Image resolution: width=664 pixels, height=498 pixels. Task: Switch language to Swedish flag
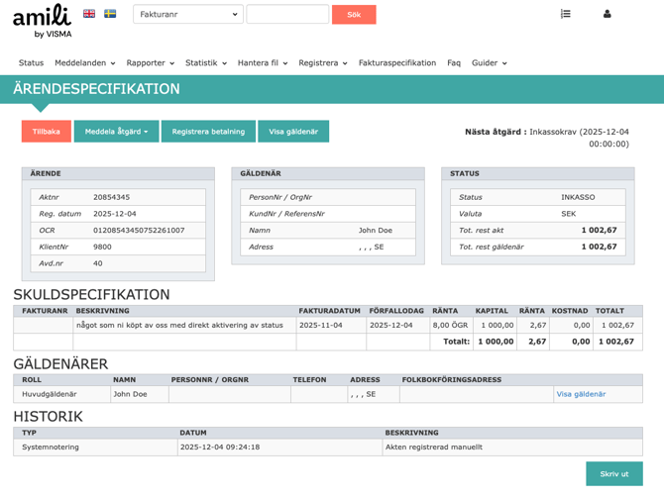tap(110, 14)
